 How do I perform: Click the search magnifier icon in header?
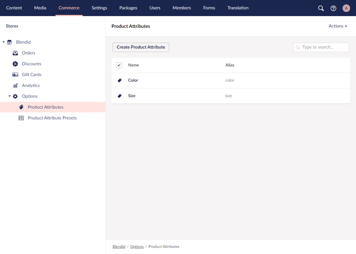coord(321,8)
